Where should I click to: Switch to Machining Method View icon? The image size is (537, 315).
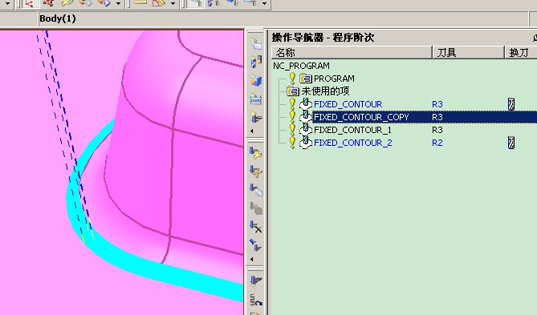tap(250, 3)
